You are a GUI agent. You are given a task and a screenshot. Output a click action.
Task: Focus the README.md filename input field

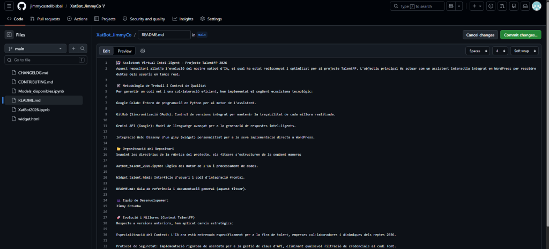[x=164, y=35]
